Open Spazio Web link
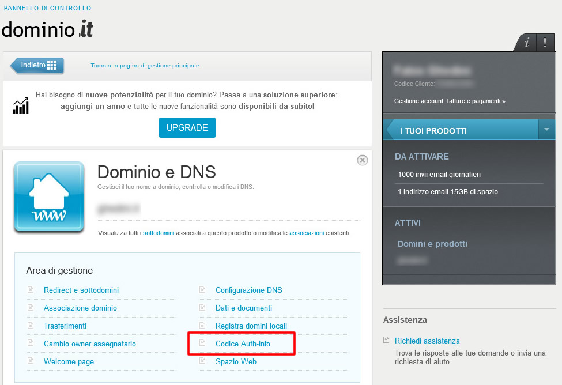562x385 pixels. pyautogui.click(x=236, y=362)
